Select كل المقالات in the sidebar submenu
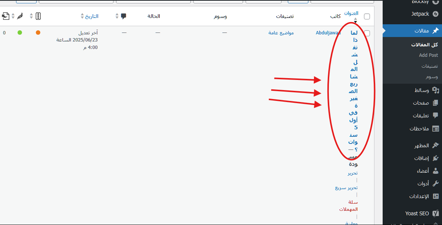 (x=424, y=44)
